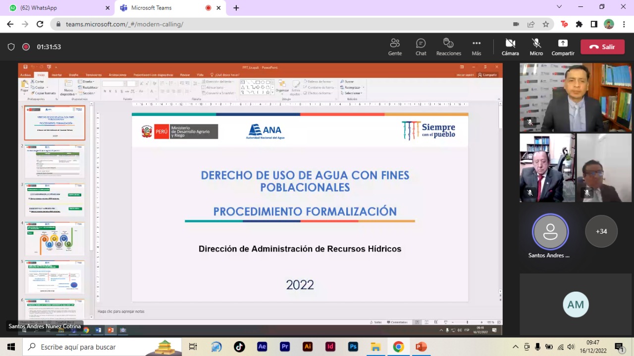Screen dimensions: 634x356
Task: Reload the Teams page
Action: click(x=40, y=24)
